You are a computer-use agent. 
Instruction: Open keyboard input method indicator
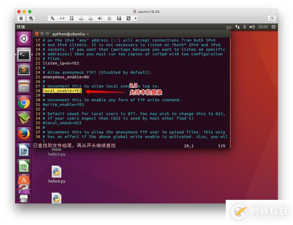pyautogui.click(x=229, y=27)
